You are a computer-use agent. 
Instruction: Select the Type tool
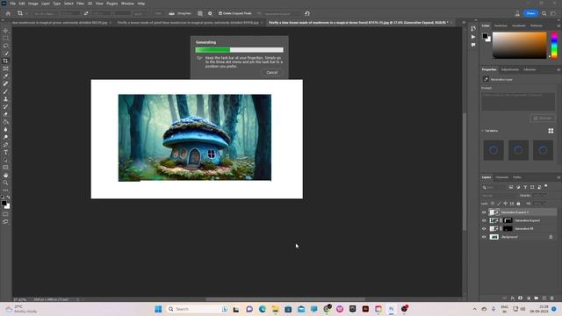click(x=5, y=153)
